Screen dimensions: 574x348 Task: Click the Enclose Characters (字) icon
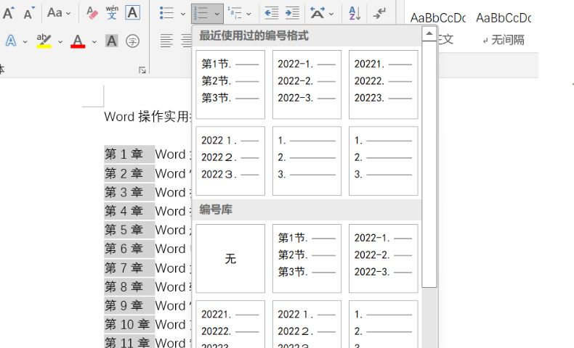132,41
